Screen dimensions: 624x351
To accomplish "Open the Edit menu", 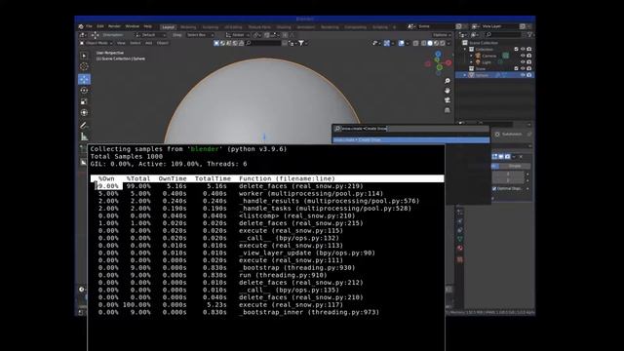I will point(100,26).
